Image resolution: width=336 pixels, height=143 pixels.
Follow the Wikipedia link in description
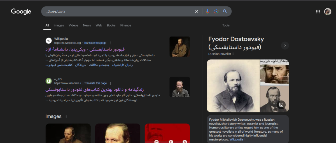click(x=237, y=139)
